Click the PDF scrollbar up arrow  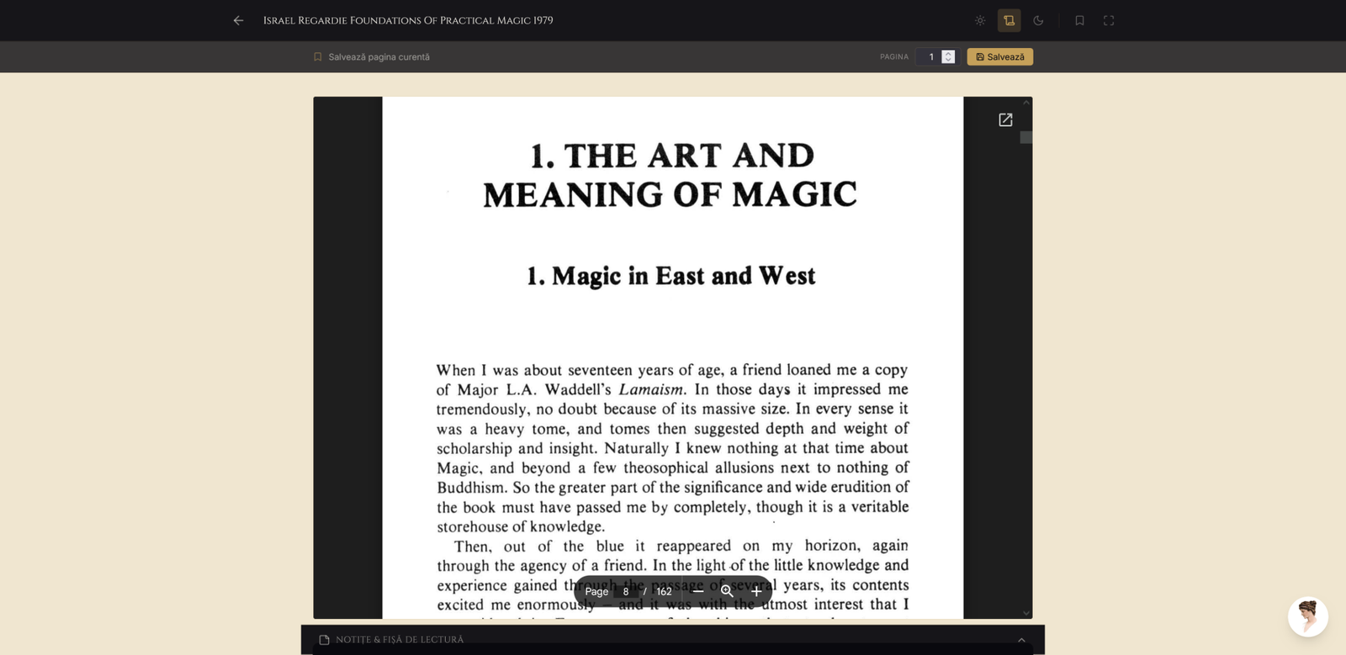click(1026, 102)
